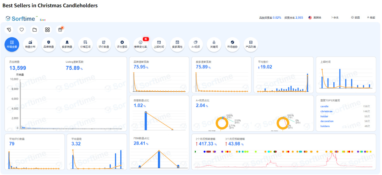Open favorites via the heart icon
Screen dimensions: 382x175
point(22,30)
